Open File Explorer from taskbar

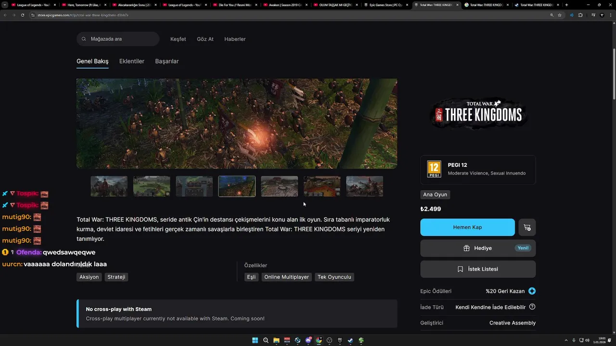(276, 340)
